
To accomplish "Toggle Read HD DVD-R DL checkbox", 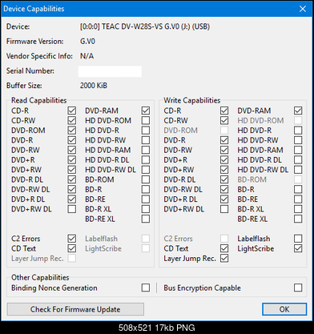I will coord(146,160).
